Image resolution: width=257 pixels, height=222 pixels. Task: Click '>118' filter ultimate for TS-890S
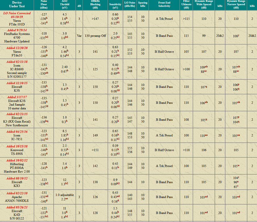coord(186,150)
